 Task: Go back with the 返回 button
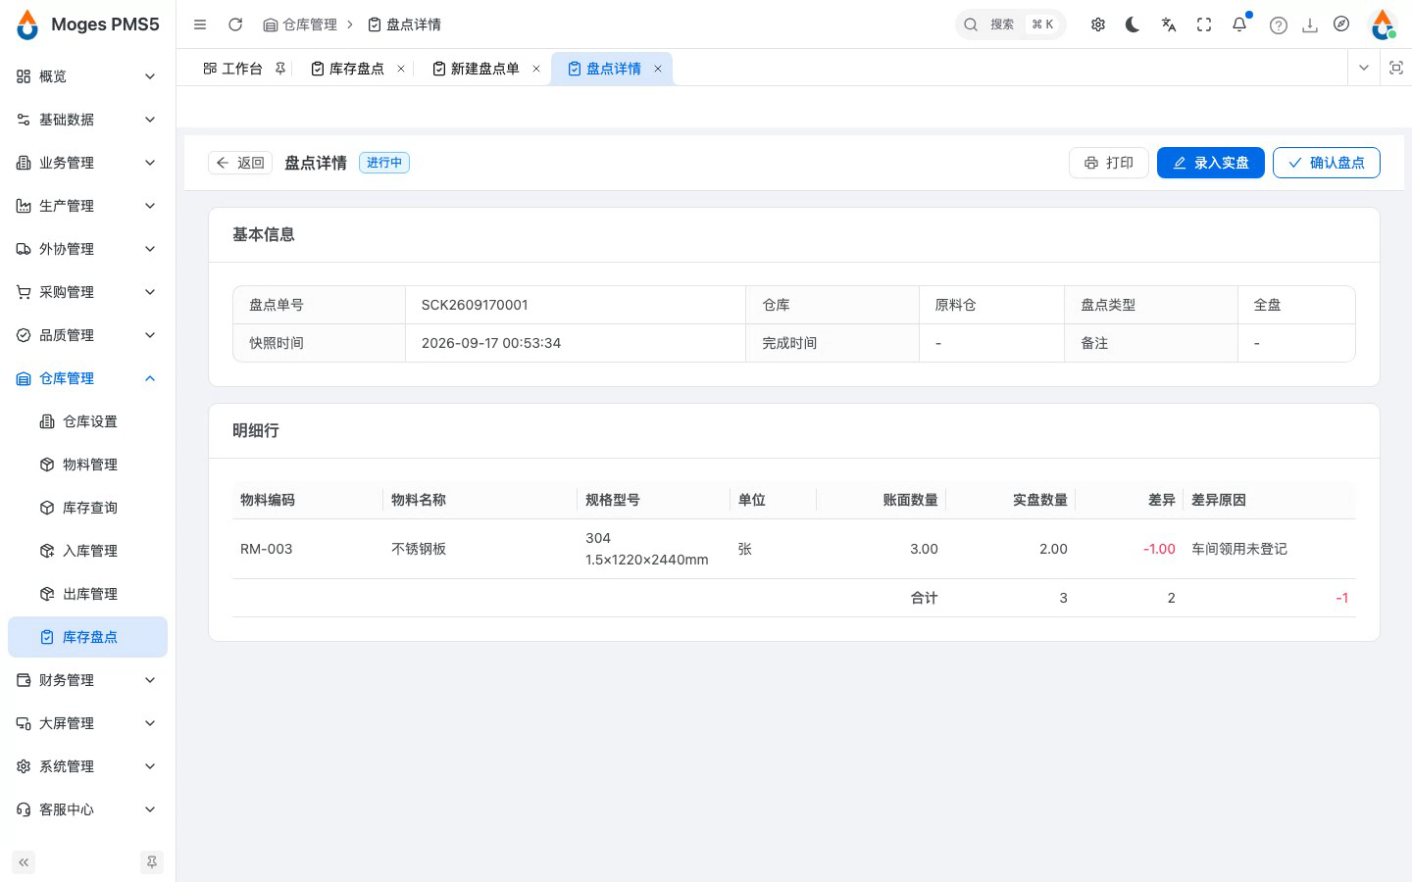click(x=240, y=163)
